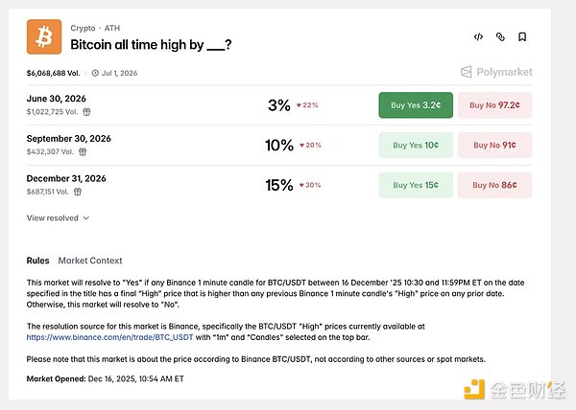Buy Yes at 3.2¢ for June 30
This screenshot has width=576, height=410.
(416, 105)
